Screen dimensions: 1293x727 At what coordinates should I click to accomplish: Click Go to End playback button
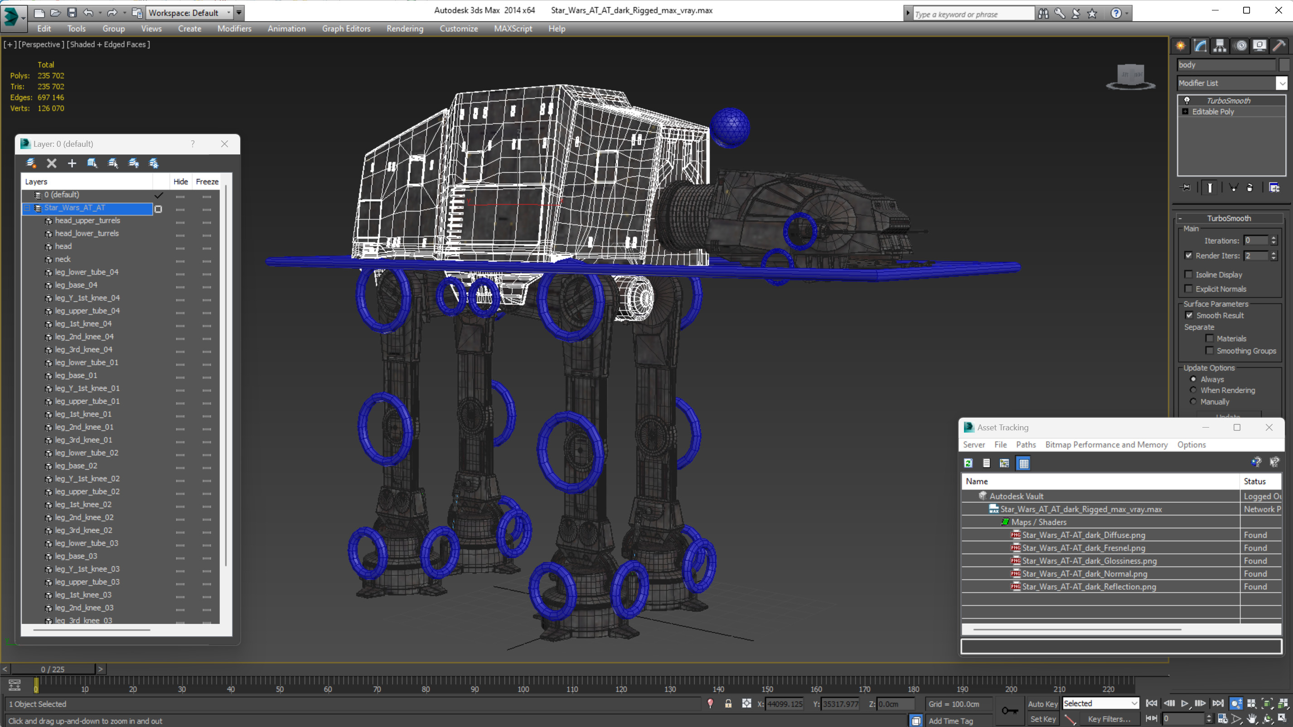(x=1218, y=703)
